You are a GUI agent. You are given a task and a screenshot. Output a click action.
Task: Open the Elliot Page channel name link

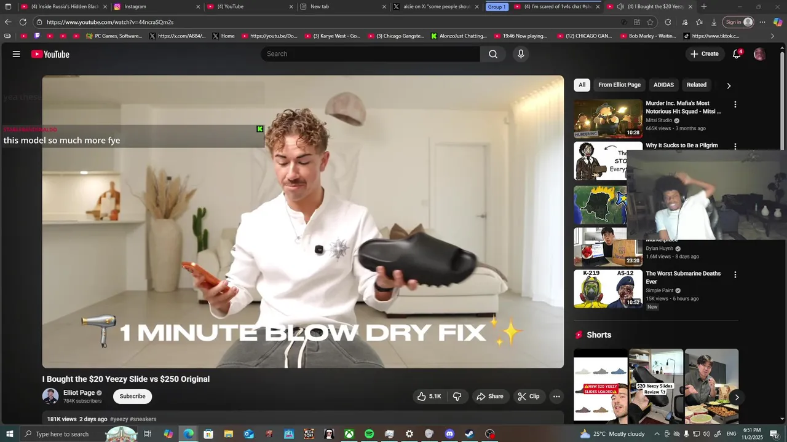pyautogui.click(x=79, y=393)
